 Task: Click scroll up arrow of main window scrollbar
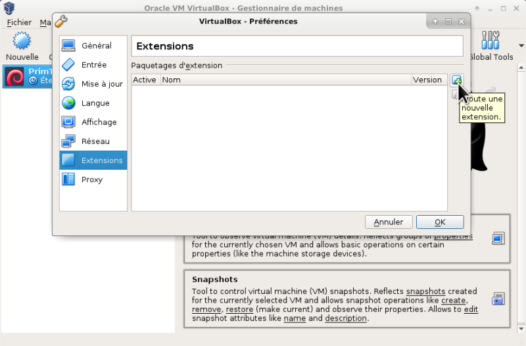point(521,68)
